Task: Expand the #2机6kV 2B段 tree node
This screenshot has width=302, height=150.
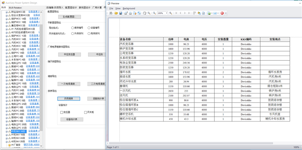Action: (6, 141)
